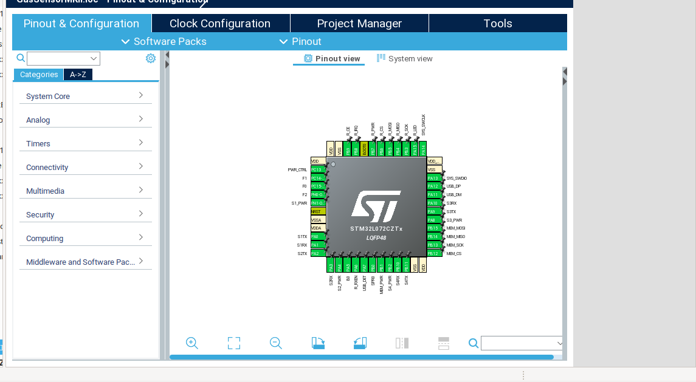Open the Project Manager tab
The width and height of the screenshot is (696, 382).
click(359, 23)
